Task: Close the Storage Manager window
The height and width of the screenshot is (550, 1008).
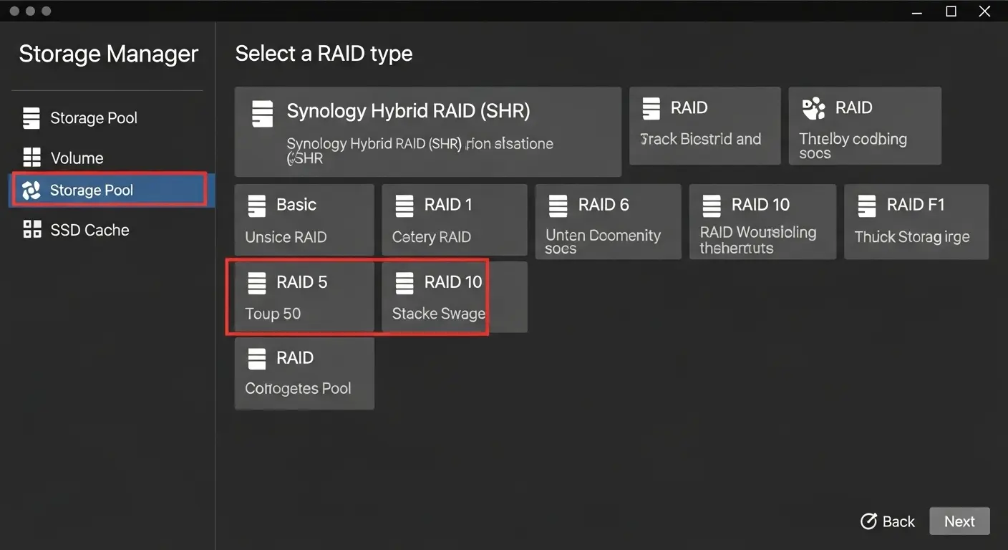Action: pyautogui.click(x=985, y=11)
